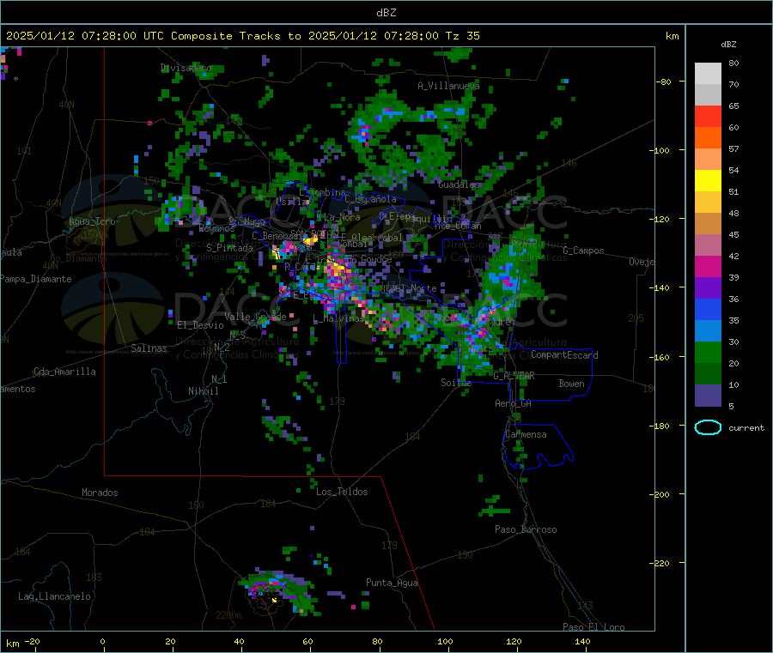Screen dimensions: 773x653
Task: Click the Pampa_Diamante map label
Action: pyautogui.click(x=36, y=279)
